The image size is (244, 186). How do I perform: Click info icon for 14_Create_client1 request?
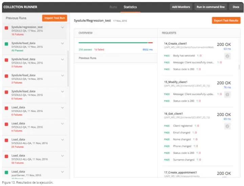(228, 56)
